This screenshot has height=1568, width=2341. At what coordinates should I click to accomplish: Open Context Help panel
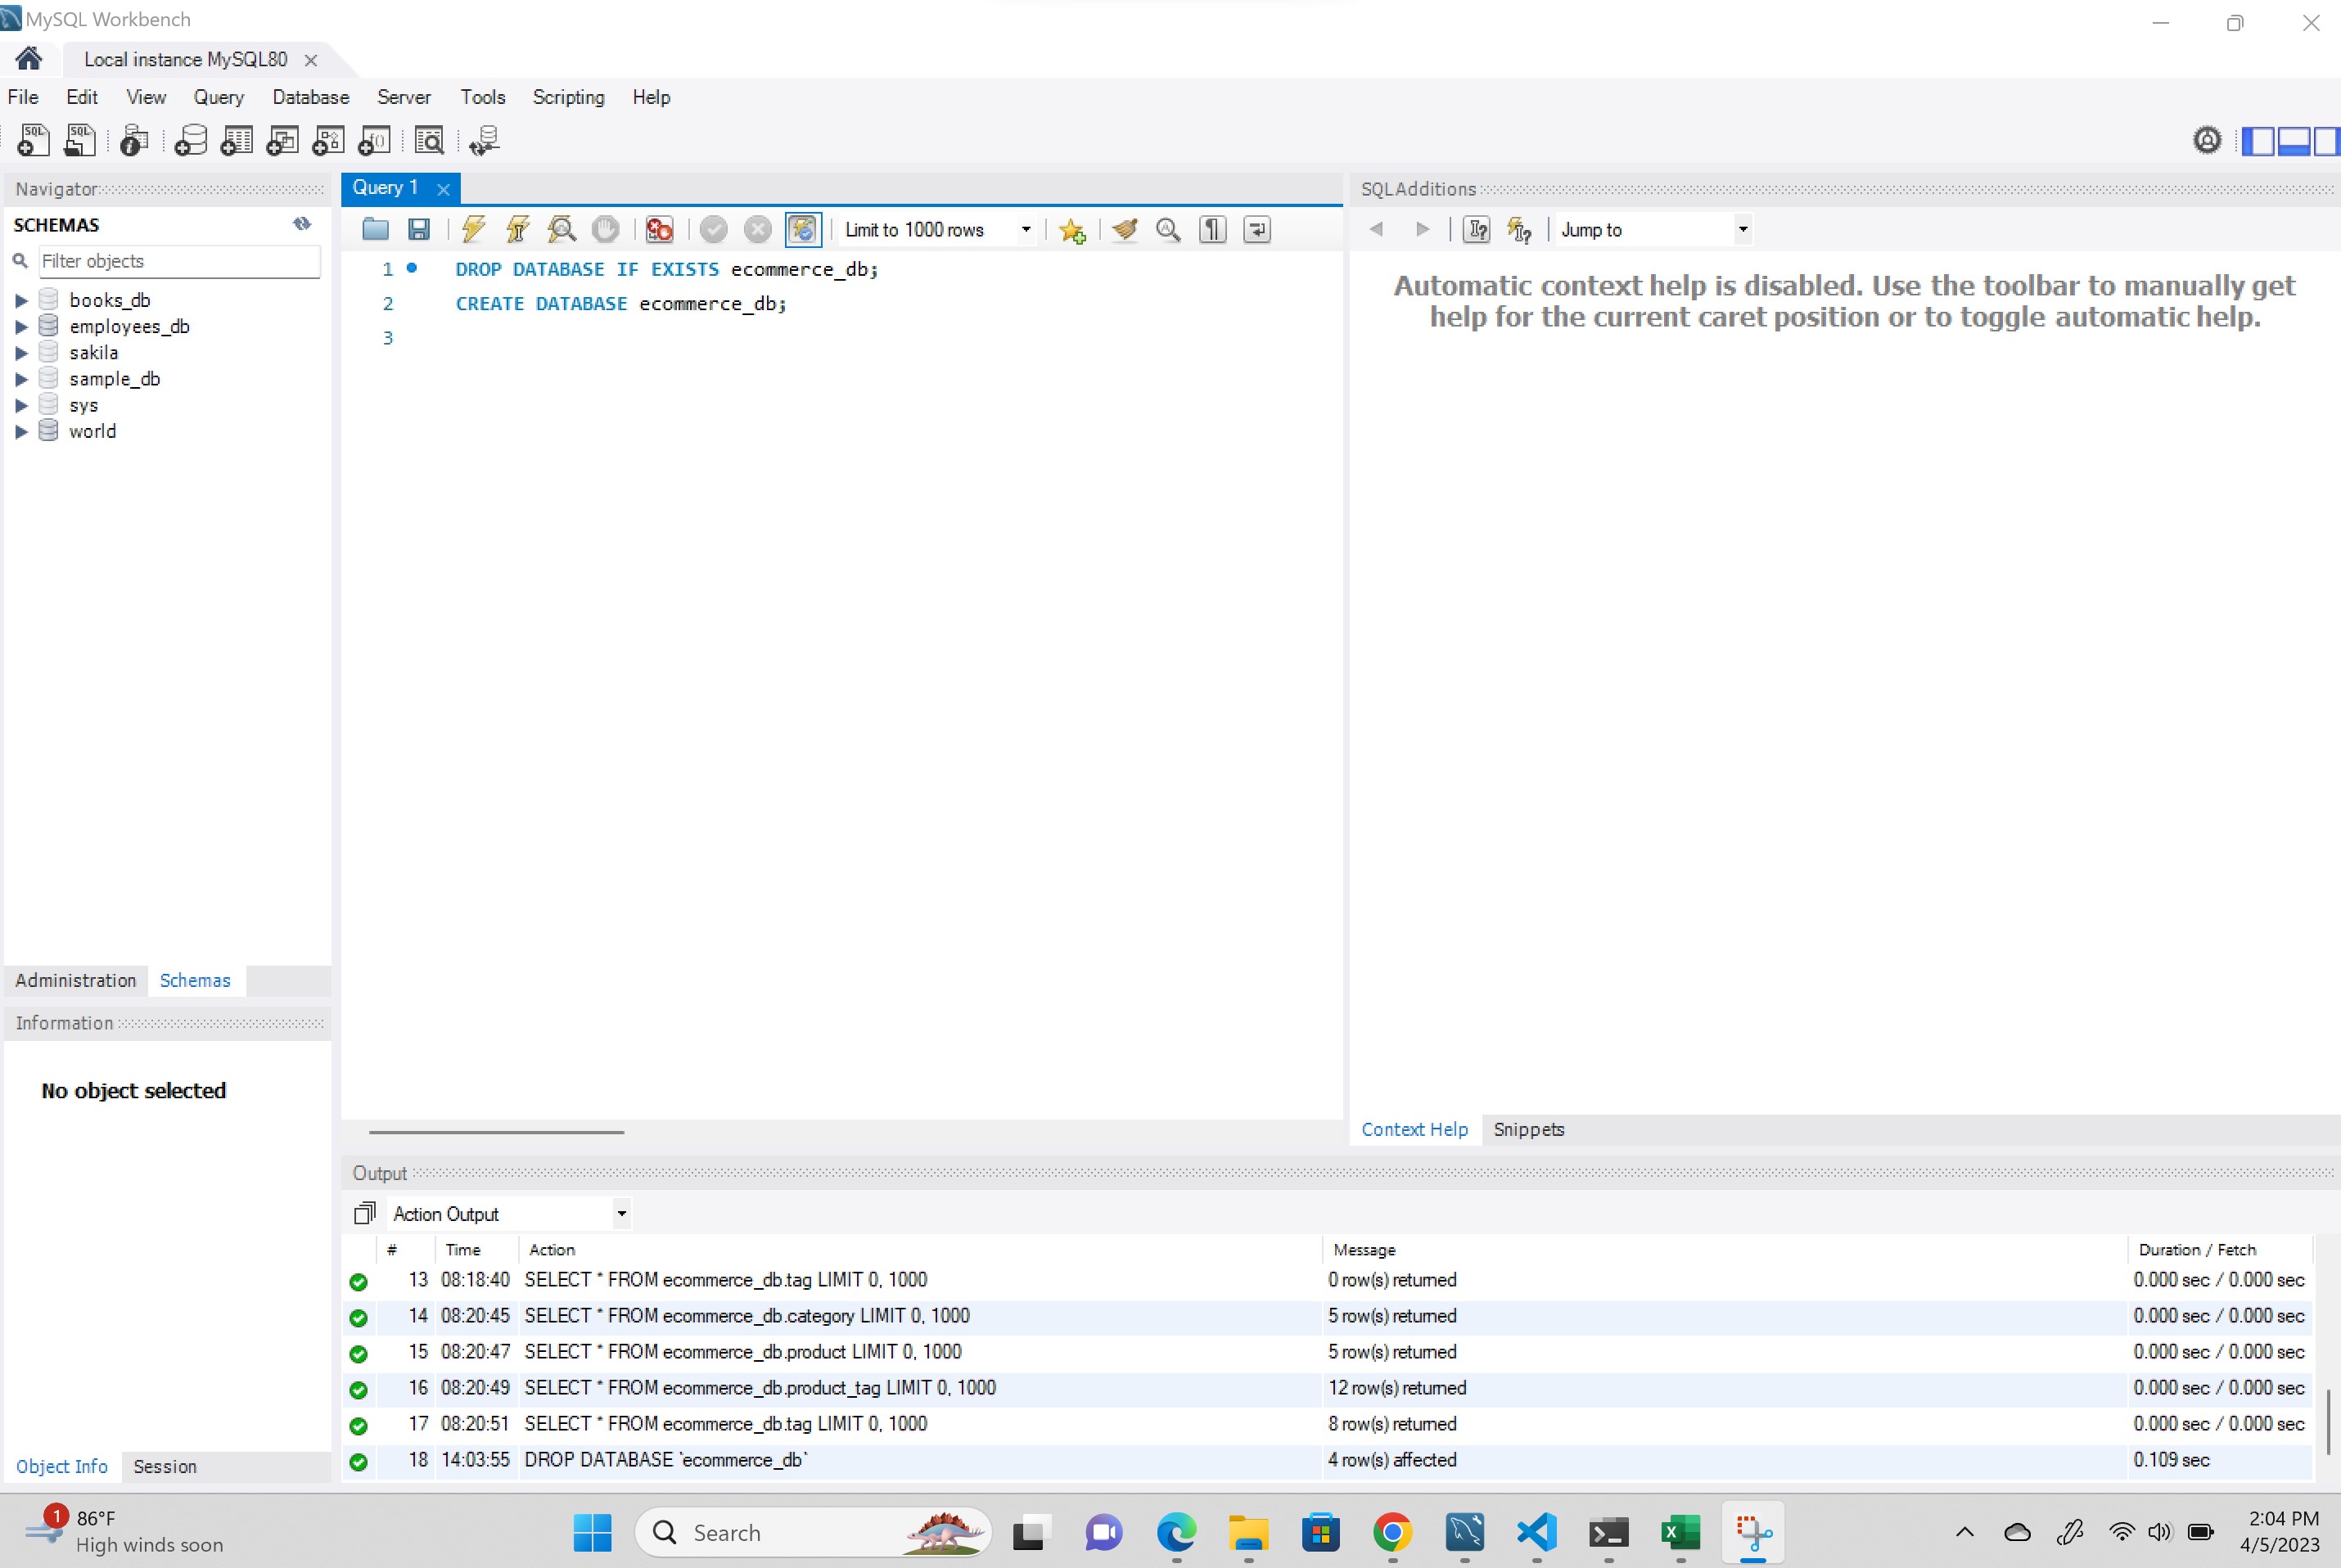(x=1414, y=1129)
